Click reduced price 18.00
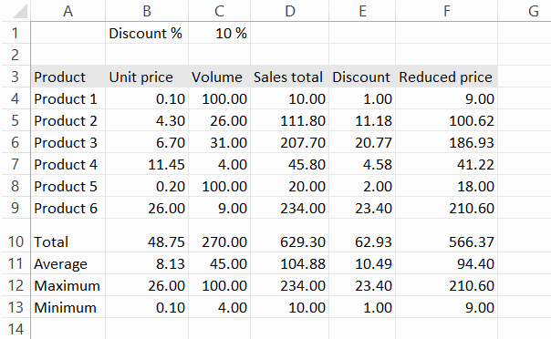This screenshot has width=551, height=339. coord(447,186)
